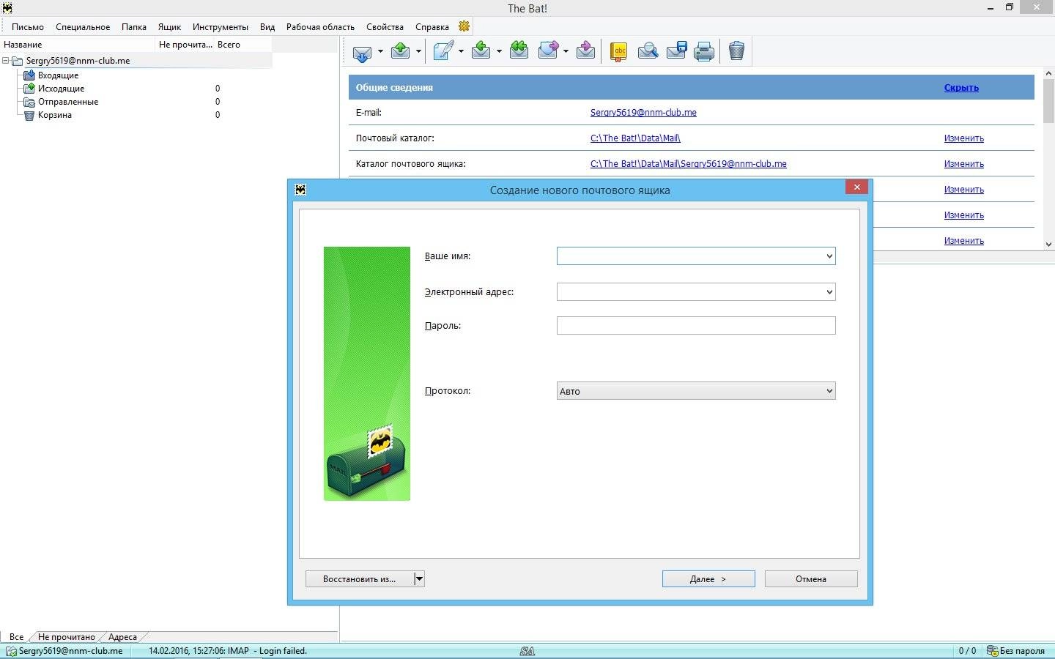The image size is (1055, 659).
Task: Open the Инструменты menu
Action: [221, 27]
